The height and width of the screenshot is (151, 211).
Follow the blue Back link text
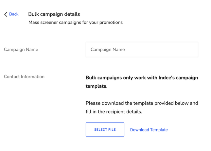(14, 14)
